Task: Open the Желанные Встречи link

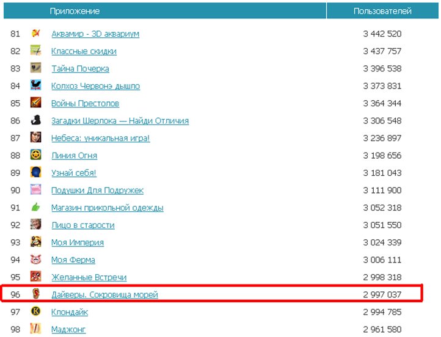Action: [89, 277]
